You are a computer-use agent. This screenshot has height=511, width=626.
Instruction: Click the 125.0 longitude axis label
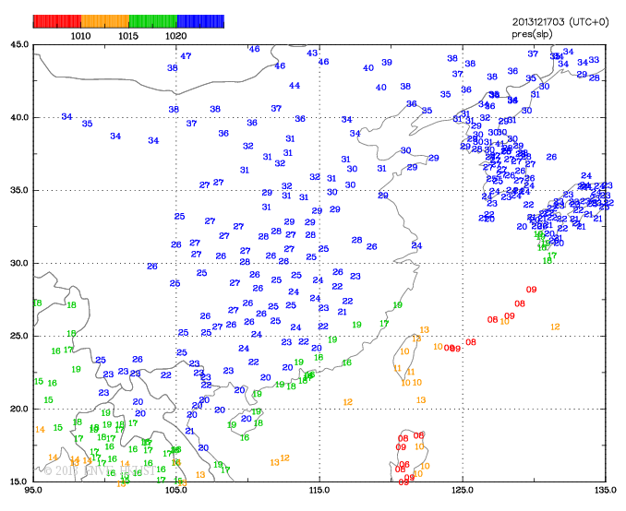(463, 491)
